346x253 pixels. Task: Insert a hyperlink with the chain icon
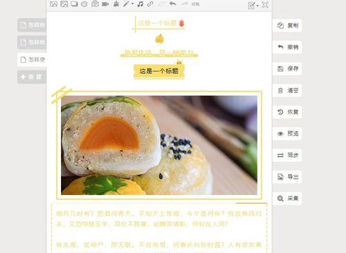tap(150, 4)
